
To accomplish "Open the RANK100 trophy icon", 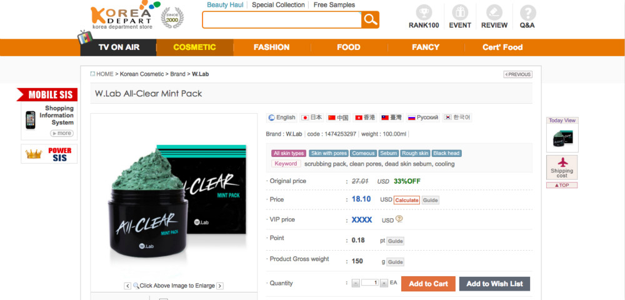I will click(x=424, y=12).
